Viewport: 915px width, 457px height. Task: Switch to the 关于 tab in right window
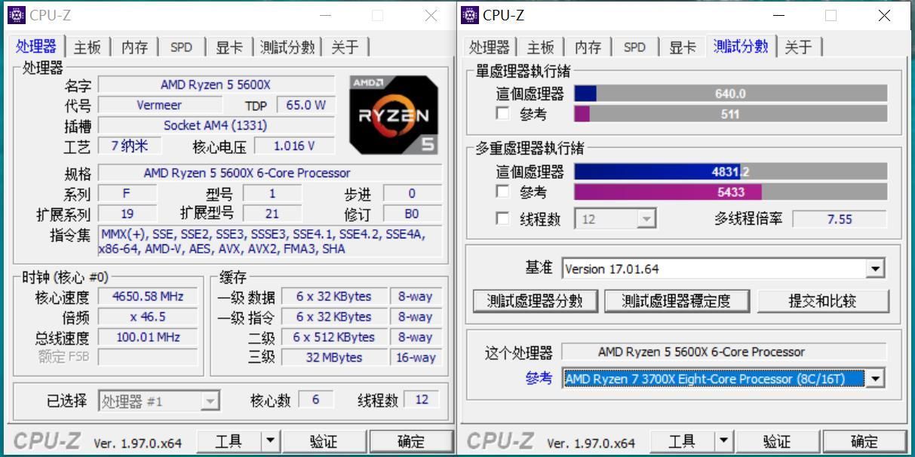coord(798,46)
